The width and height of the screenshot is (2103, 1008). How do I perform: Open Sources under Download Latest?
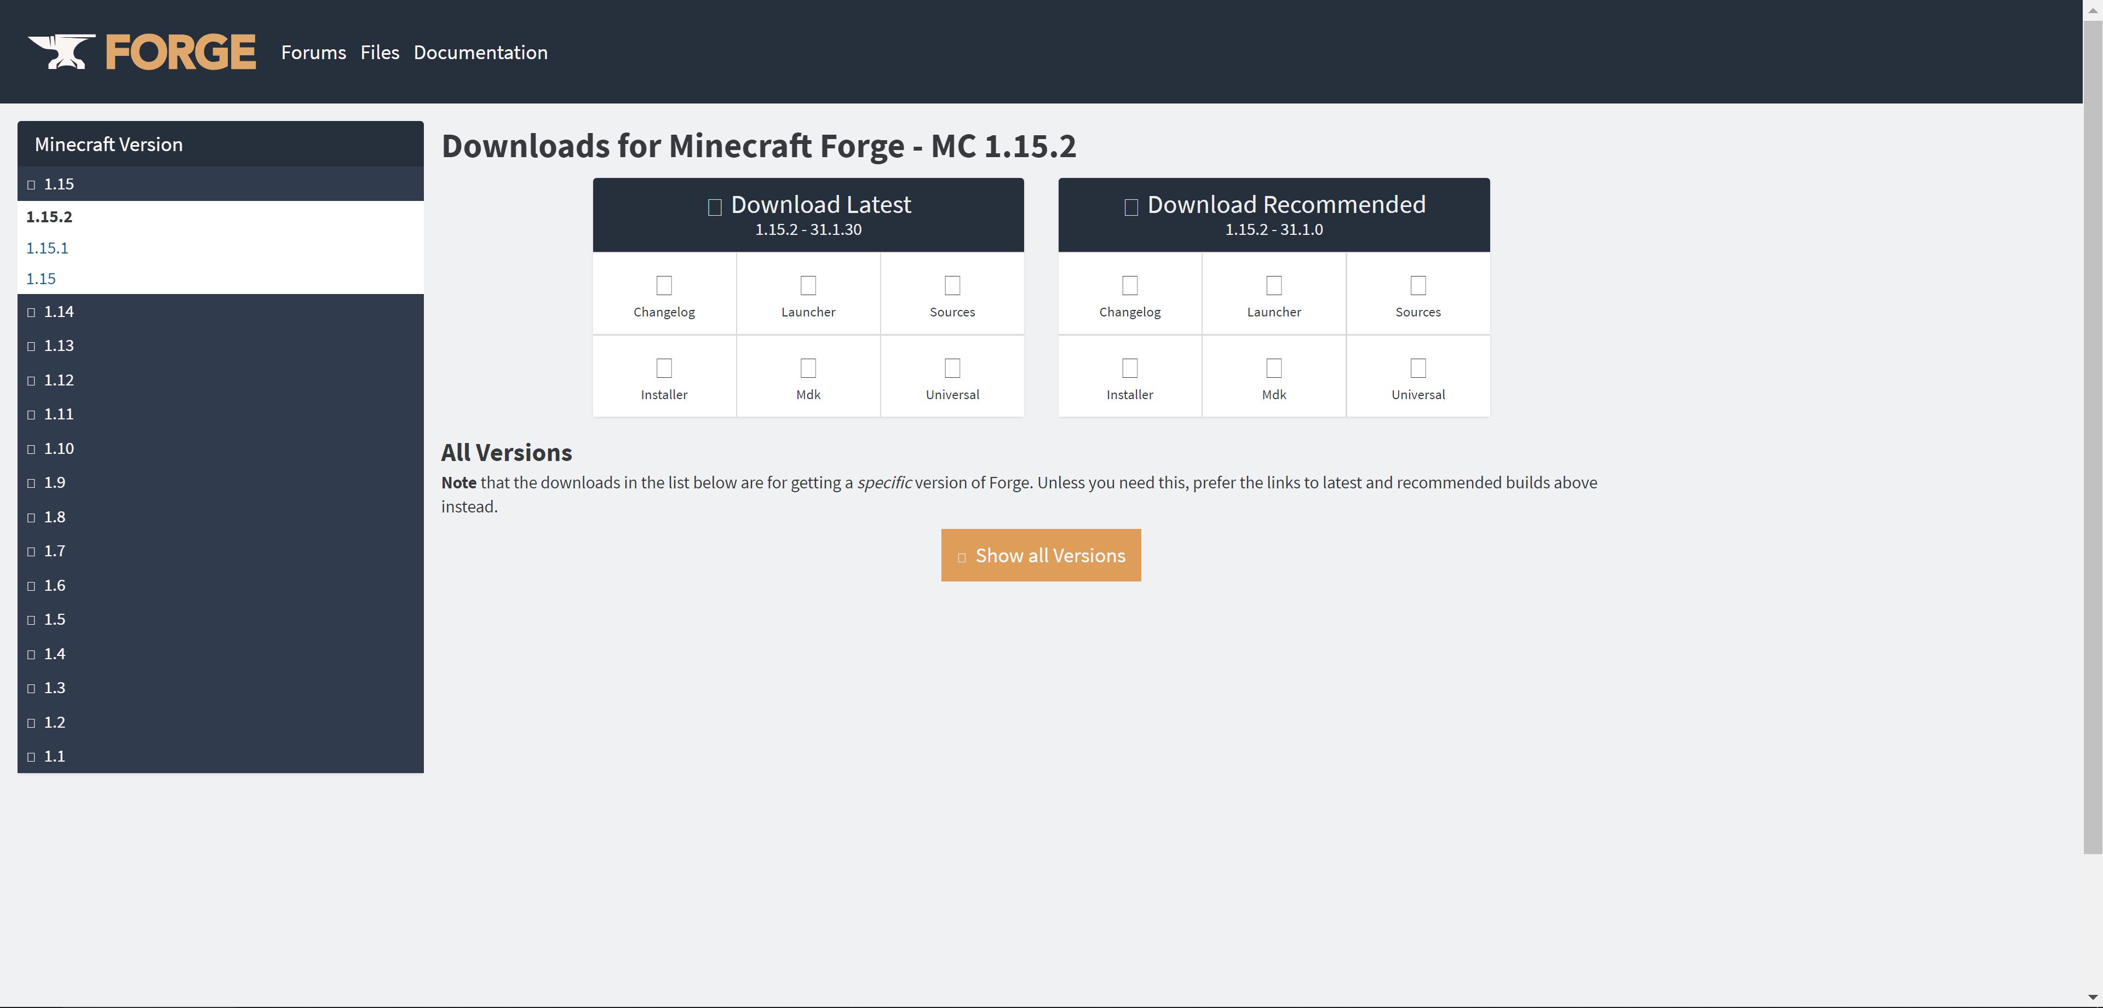coord(952,294)
